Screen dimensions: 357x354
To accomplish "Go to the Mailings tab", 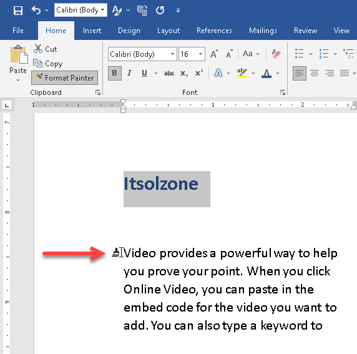I will [x=263, y=31].
